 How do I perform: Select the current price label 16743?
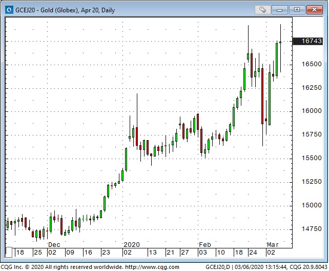(307, 41)
